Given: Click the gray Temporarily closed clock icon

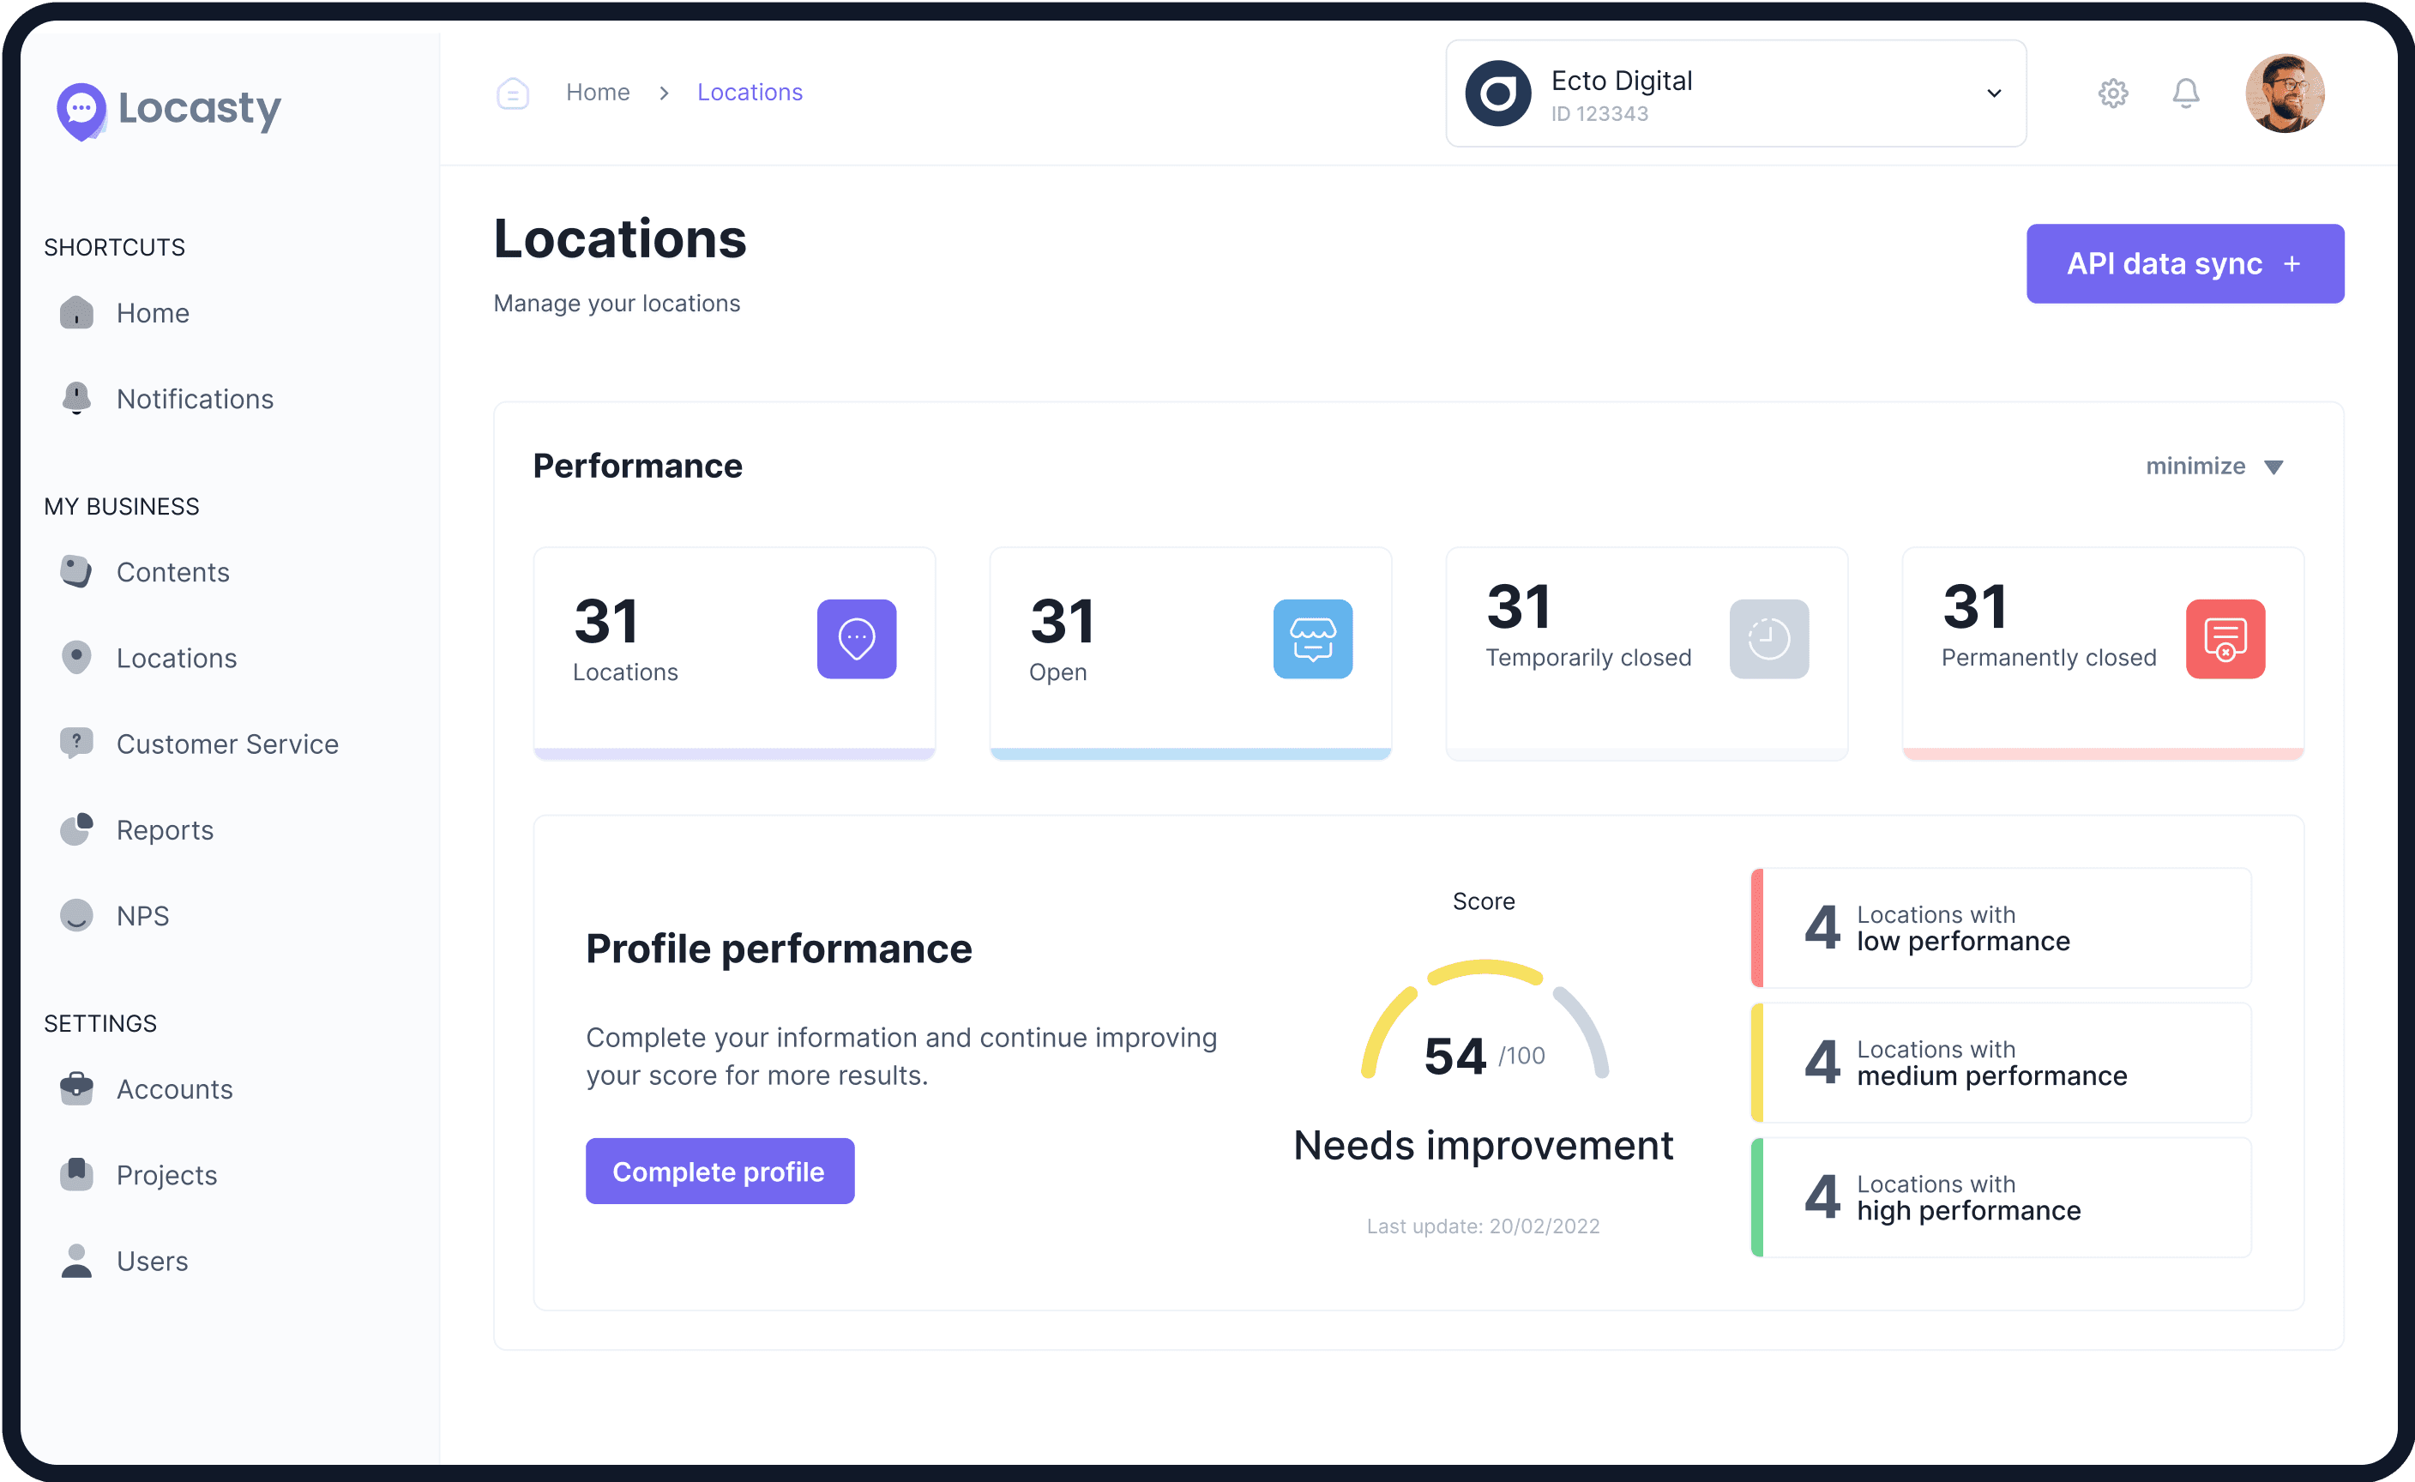Looking at the screenshot, I should 1768,639.
